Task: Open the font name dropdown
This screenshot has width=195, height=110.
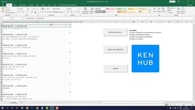Action: (x=27, y=9)
